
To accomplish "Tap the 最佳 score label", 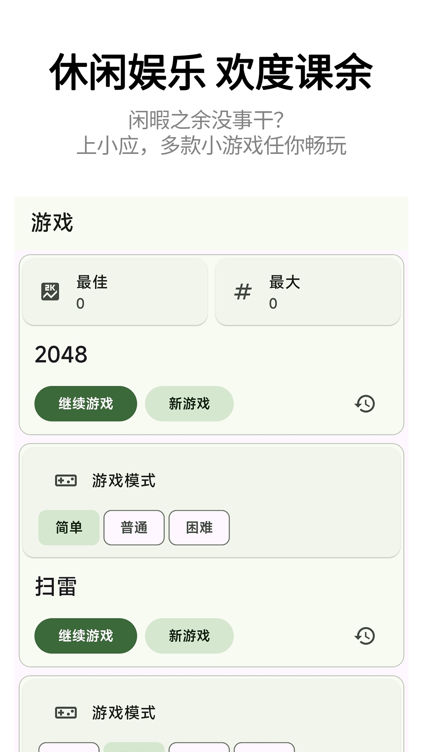I will click(92, 282).
